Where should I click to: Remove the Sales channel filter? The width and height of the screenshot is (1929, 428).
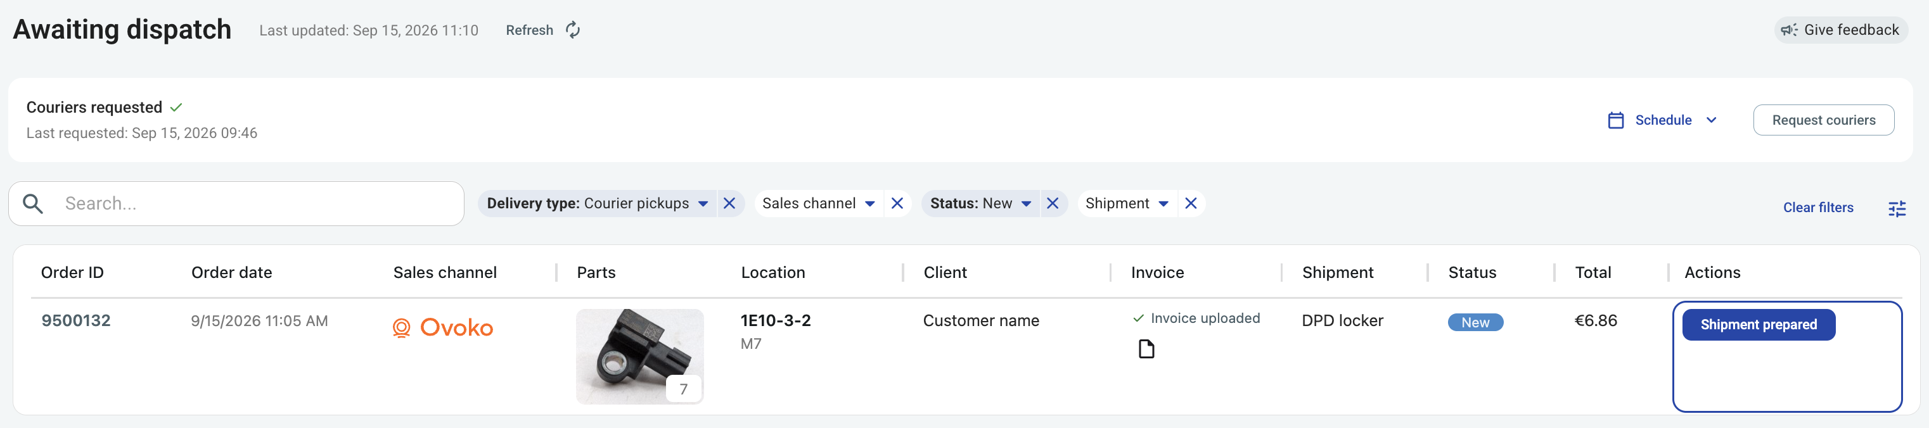(897, 203)
